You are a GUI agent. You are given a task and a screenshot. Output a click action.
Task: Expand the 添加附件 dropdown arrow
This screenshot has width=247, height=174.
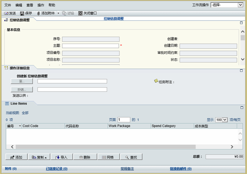58,13
